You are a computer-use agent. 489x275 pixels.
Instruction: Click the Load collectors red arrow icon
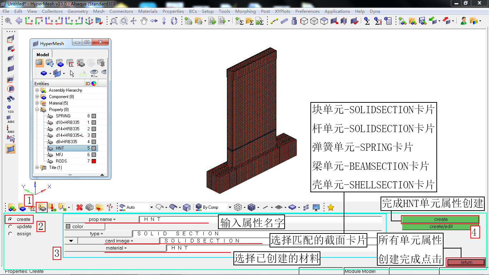click(x=52, y=207)
